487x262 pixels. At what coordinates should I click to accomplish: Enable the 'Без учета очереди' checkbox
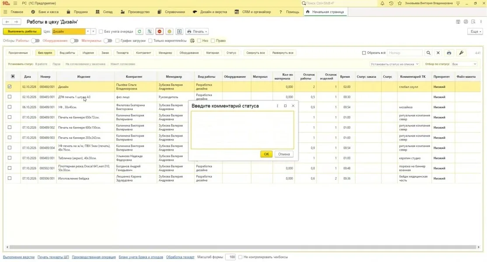(101, 31)
